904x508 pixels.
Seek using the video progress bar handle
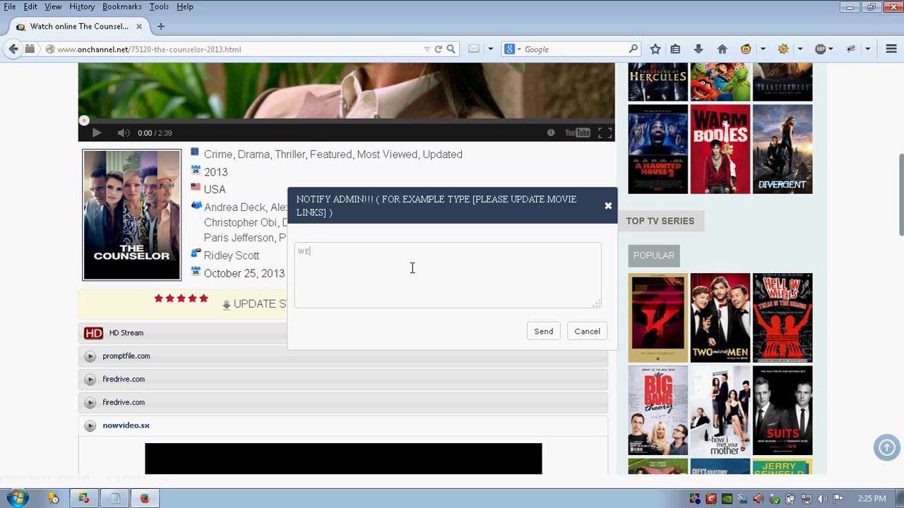point(84,121)
